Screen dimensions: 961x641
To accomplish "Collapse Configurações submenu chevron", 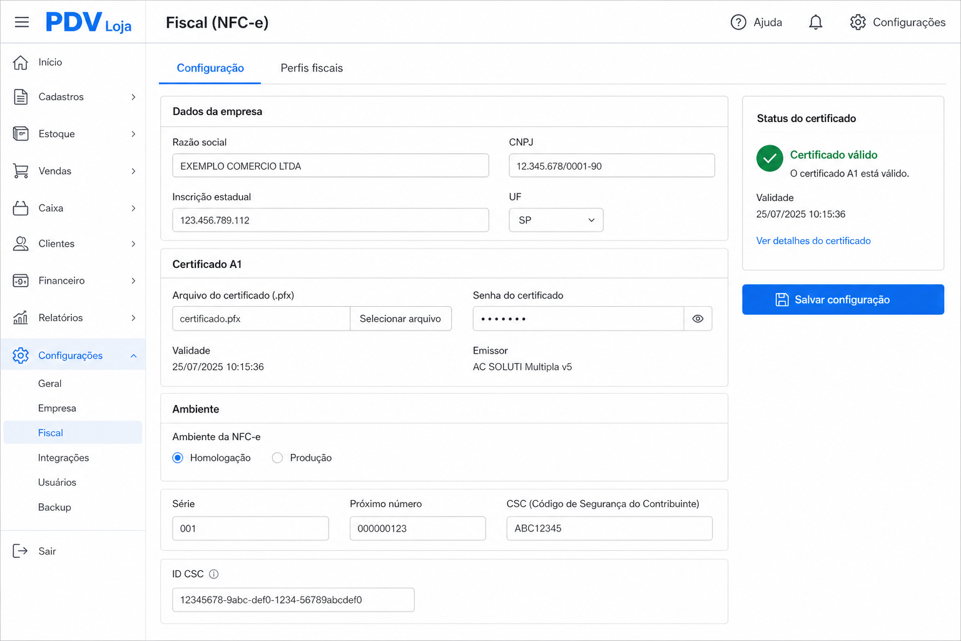I will pos(133,356).
